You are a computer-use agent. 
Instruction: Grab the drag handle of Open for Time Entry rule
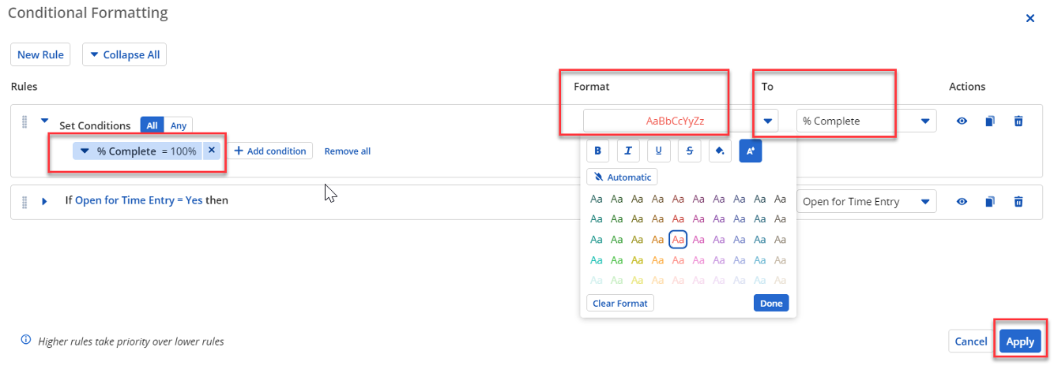(x=24, y=201)
